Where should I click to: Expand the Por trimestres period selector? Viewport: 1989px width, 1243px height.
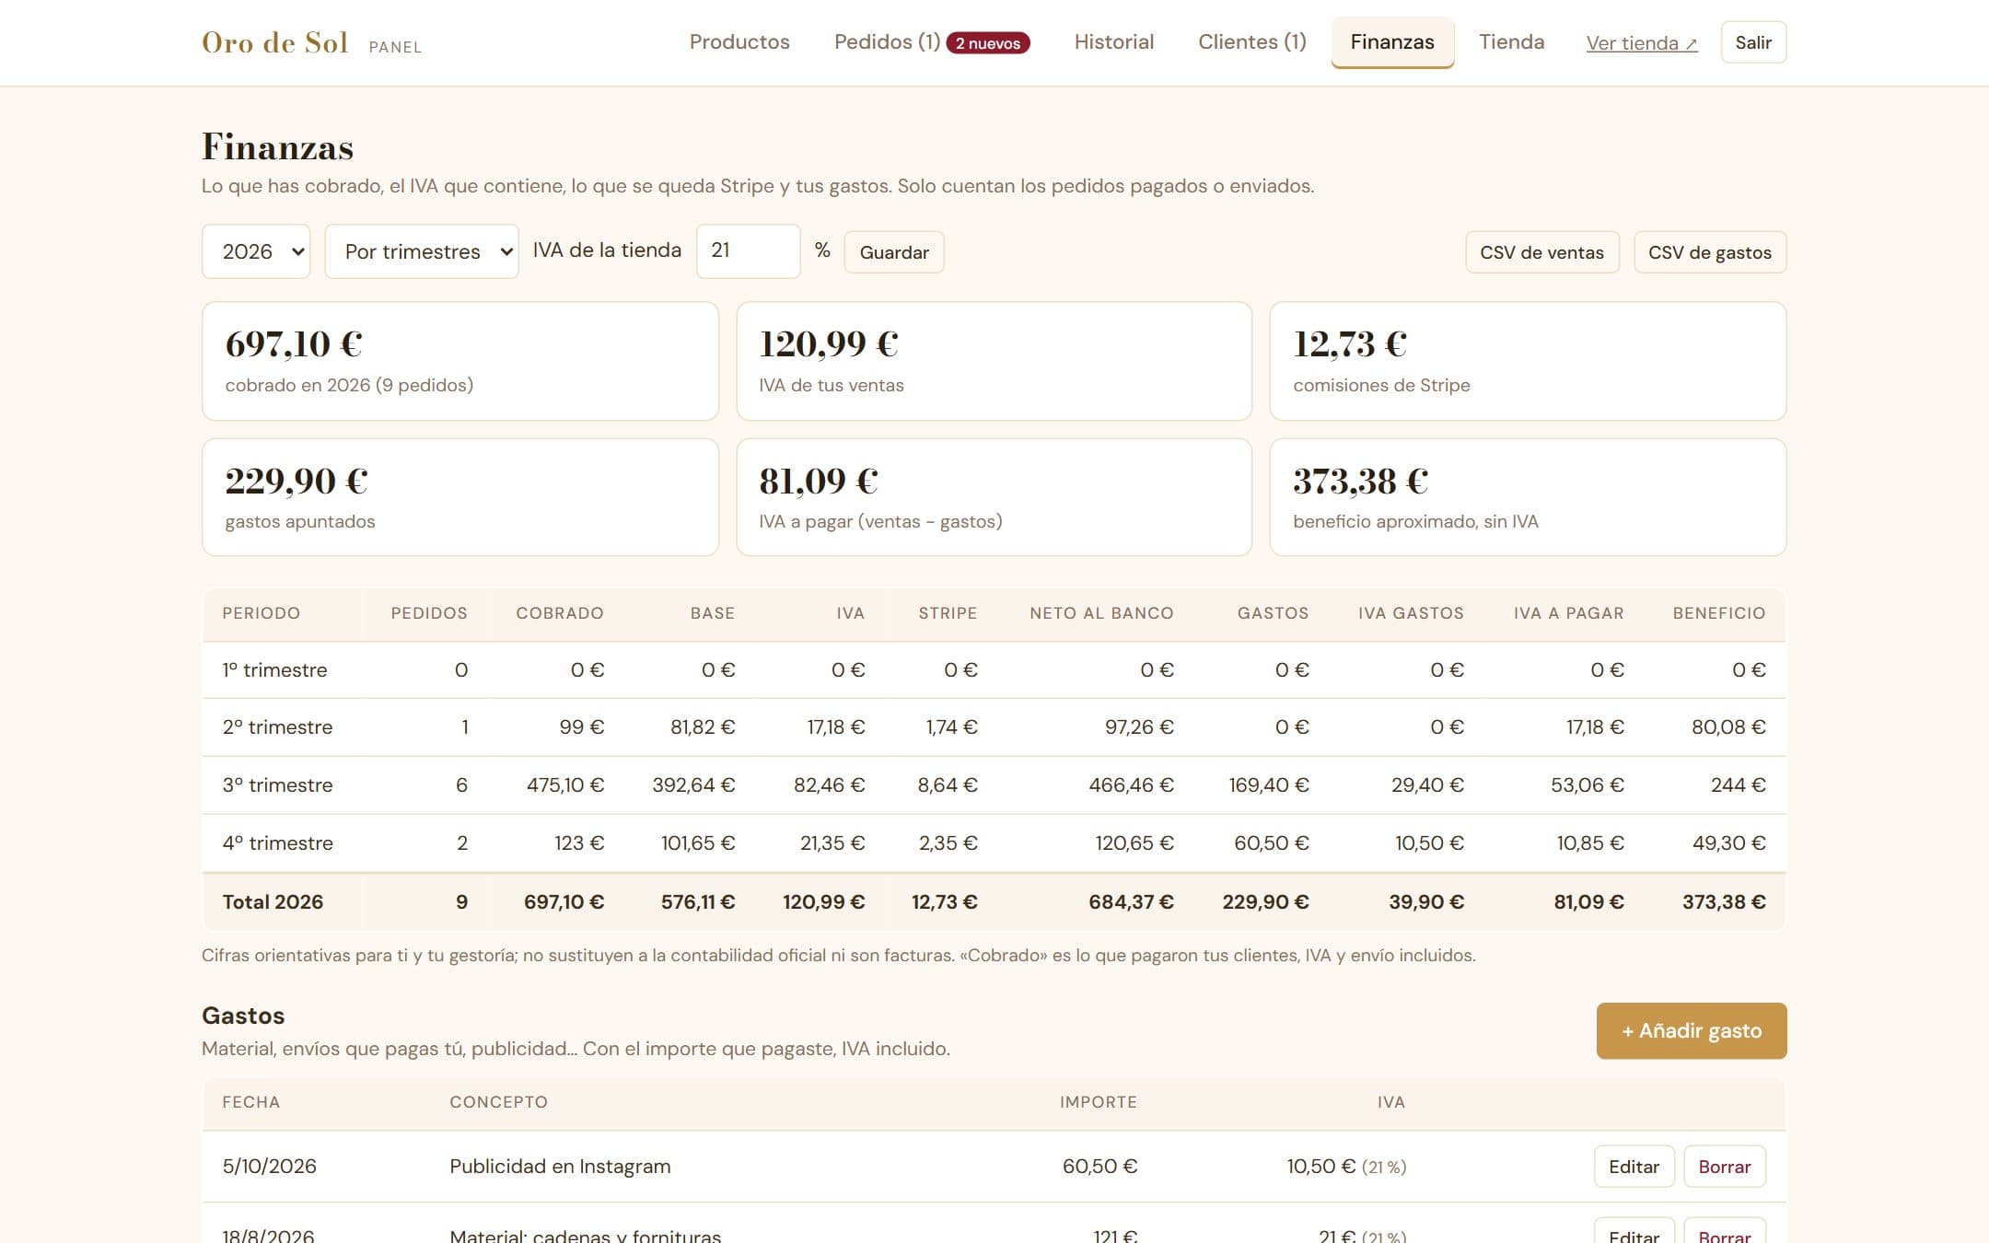tap(422, 251)
